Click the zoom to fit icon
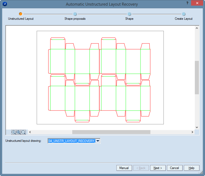Screen dimensions: 205x176 tap(18, 132)
